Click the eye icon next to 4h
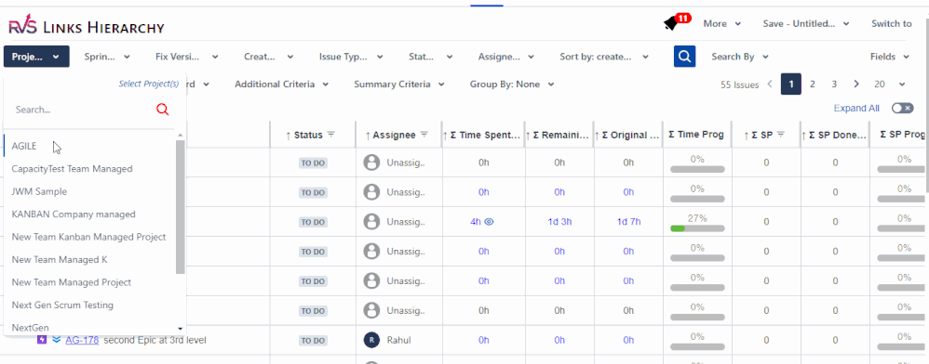 (489, 222)
